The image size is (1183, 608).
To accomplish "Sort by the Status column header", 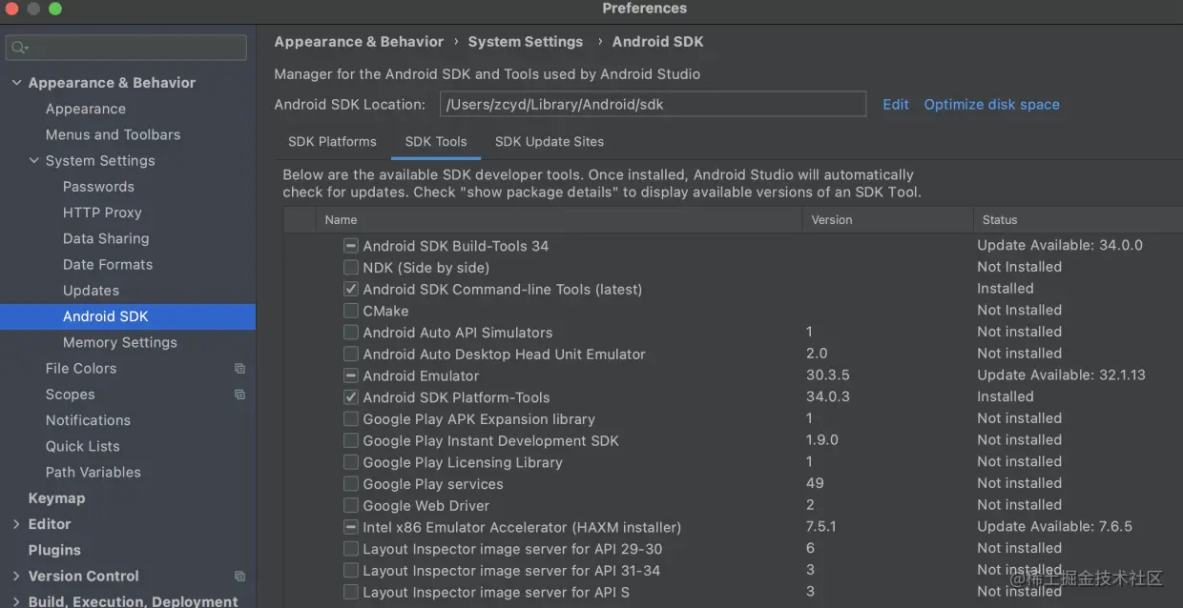I will click(x=1078, y=220).
